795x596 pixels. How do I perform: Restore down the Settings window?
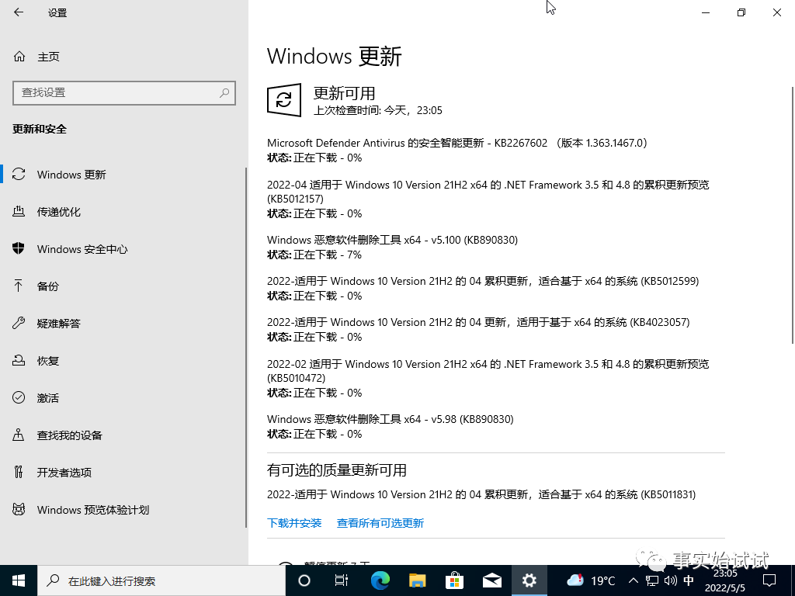point(741,12)
